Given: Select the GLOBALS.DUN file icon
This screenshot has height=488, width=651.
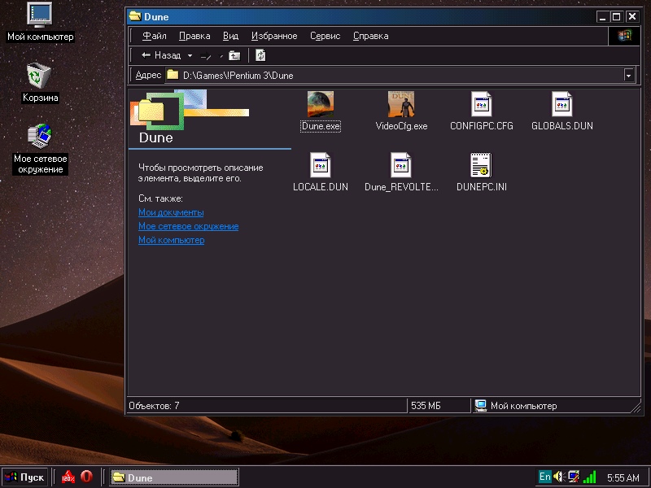Looking at the screenshot, I should pyautogui.click(x=561, y=105).
